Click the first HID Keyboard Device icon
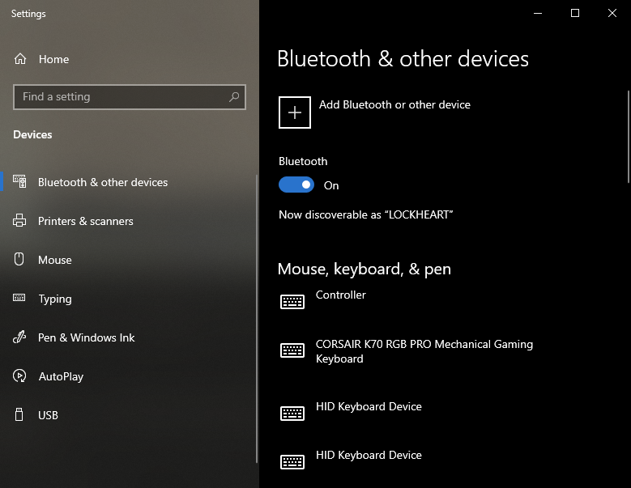 coord(292,414)
